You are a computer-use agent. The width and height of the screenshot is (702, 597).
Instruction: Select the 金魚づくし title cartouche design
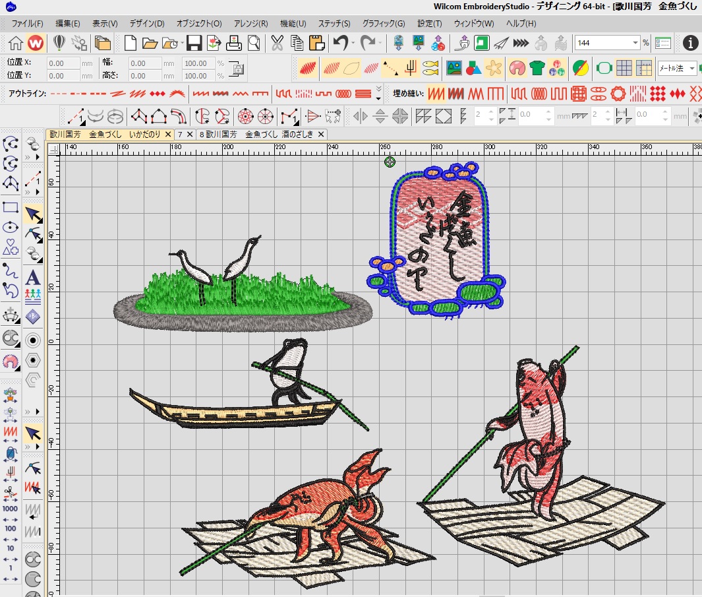pos(436,241)
